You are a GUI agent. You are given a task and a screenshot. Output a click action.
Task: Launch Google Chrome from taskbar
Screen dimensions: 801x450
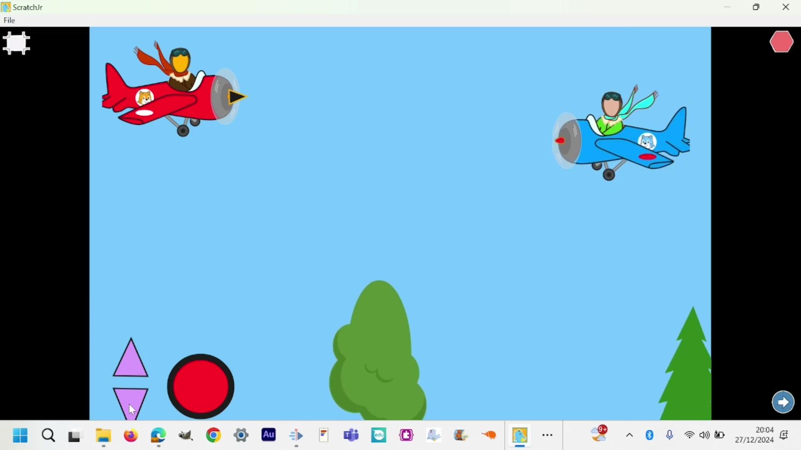coord(214,435)
